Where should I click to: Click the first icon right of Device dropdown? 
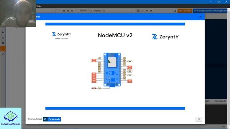coord(138,10)
